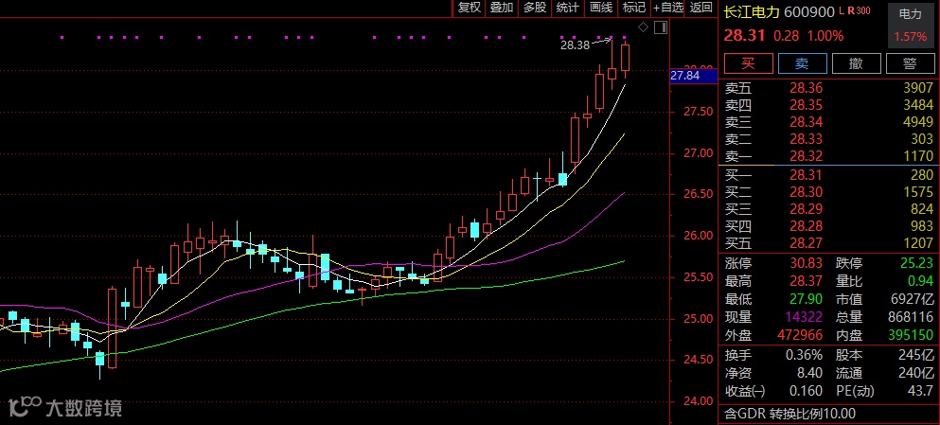
Task: Click the 28.38 high price label
Action: [x=575, y=44]
